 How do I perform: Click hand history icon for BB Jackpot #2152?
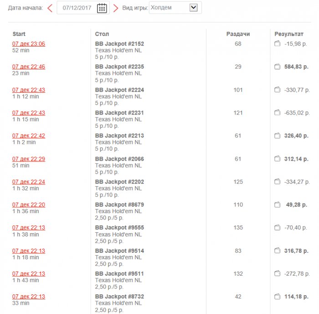point(277,44)
